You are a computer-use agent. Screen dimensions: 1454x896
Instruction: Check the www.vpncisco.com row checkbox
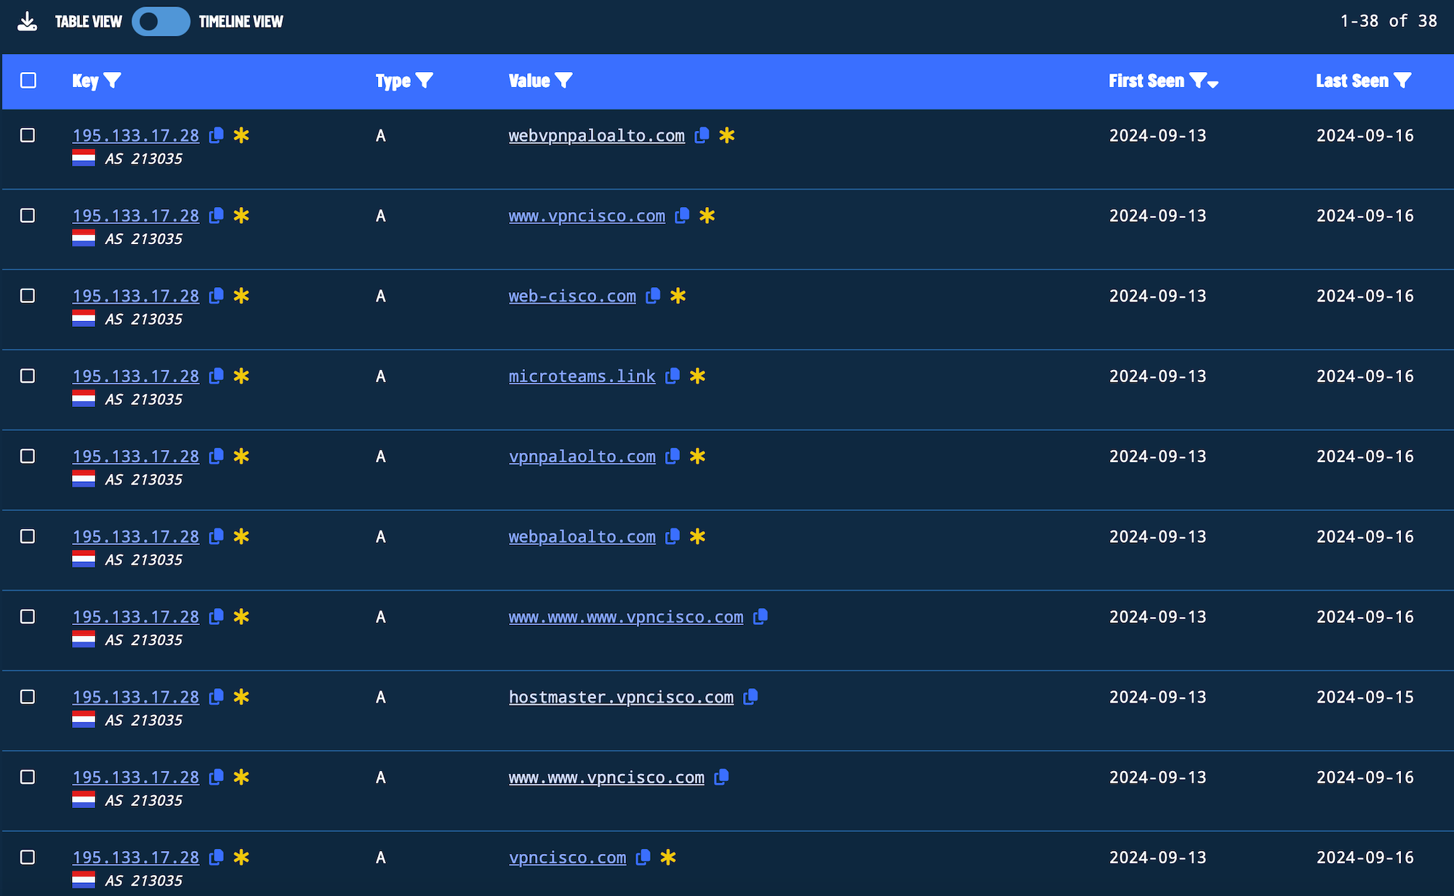28,215
